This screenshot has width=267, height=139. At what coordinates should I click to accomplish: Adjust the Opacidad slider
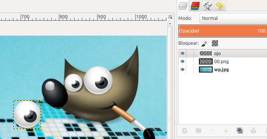coord(223,31)
